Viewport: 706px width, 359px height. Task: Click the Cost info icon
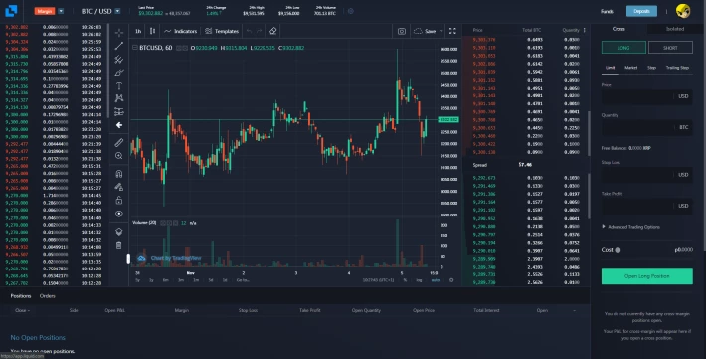coord(618,250)
